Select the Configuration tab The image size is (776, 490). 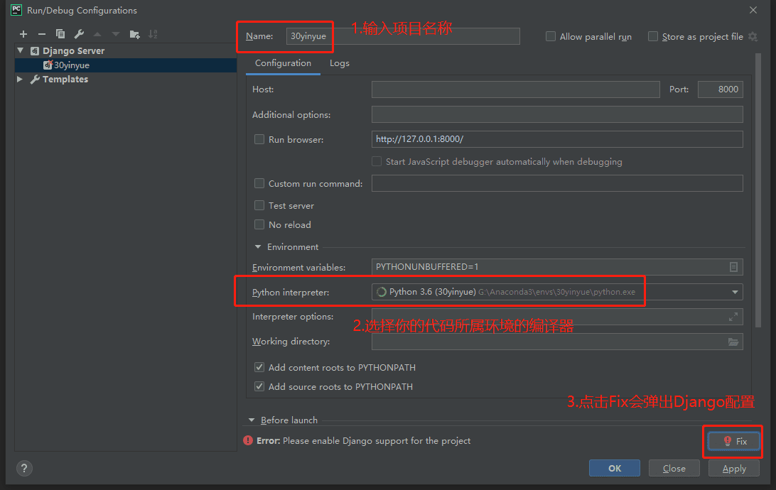pyautogui.click(x=283, y=63)
